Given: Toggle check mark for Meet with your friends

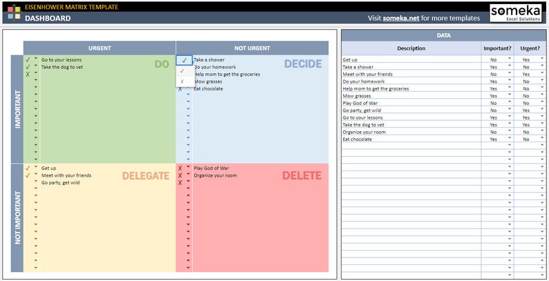Looking at the screenshot, I should [28, 175].
